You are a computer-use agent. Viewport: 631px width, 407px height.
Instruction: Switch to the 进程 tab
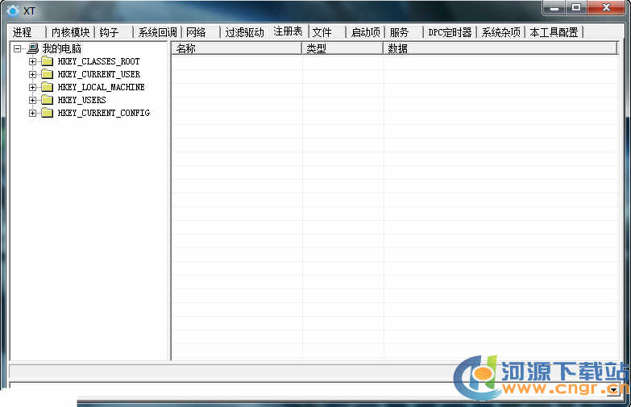click(x=27, y=32)
